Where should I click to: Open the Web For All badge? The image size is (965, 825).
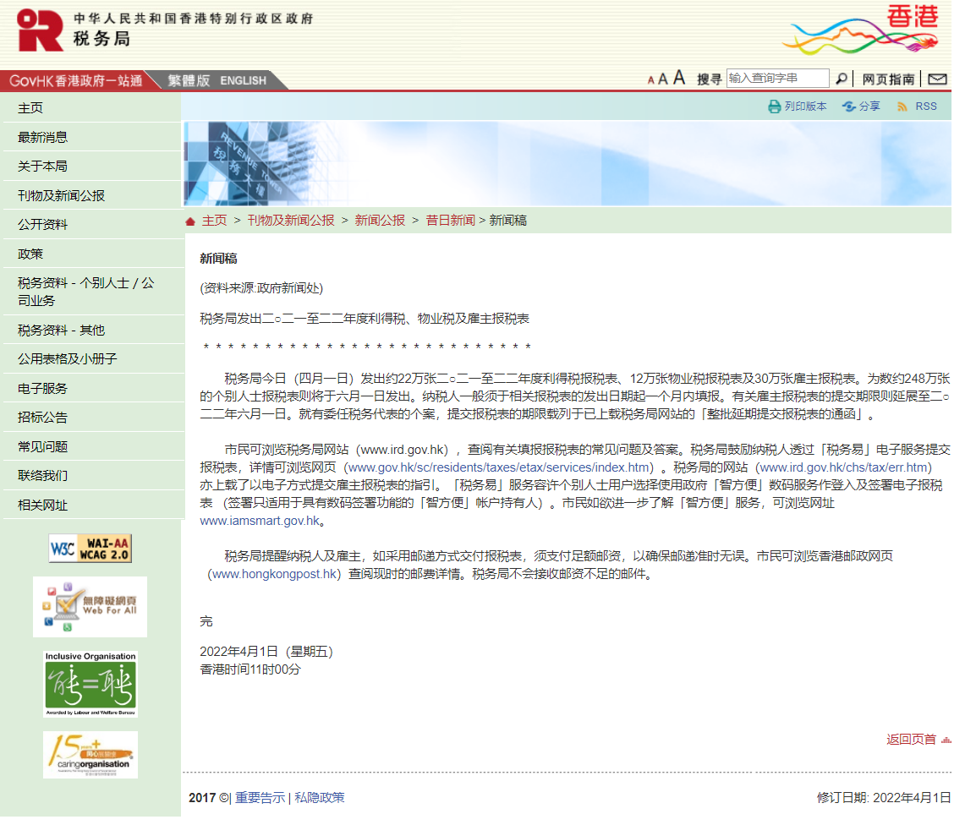pyautogui.click(x=90, y=607)
